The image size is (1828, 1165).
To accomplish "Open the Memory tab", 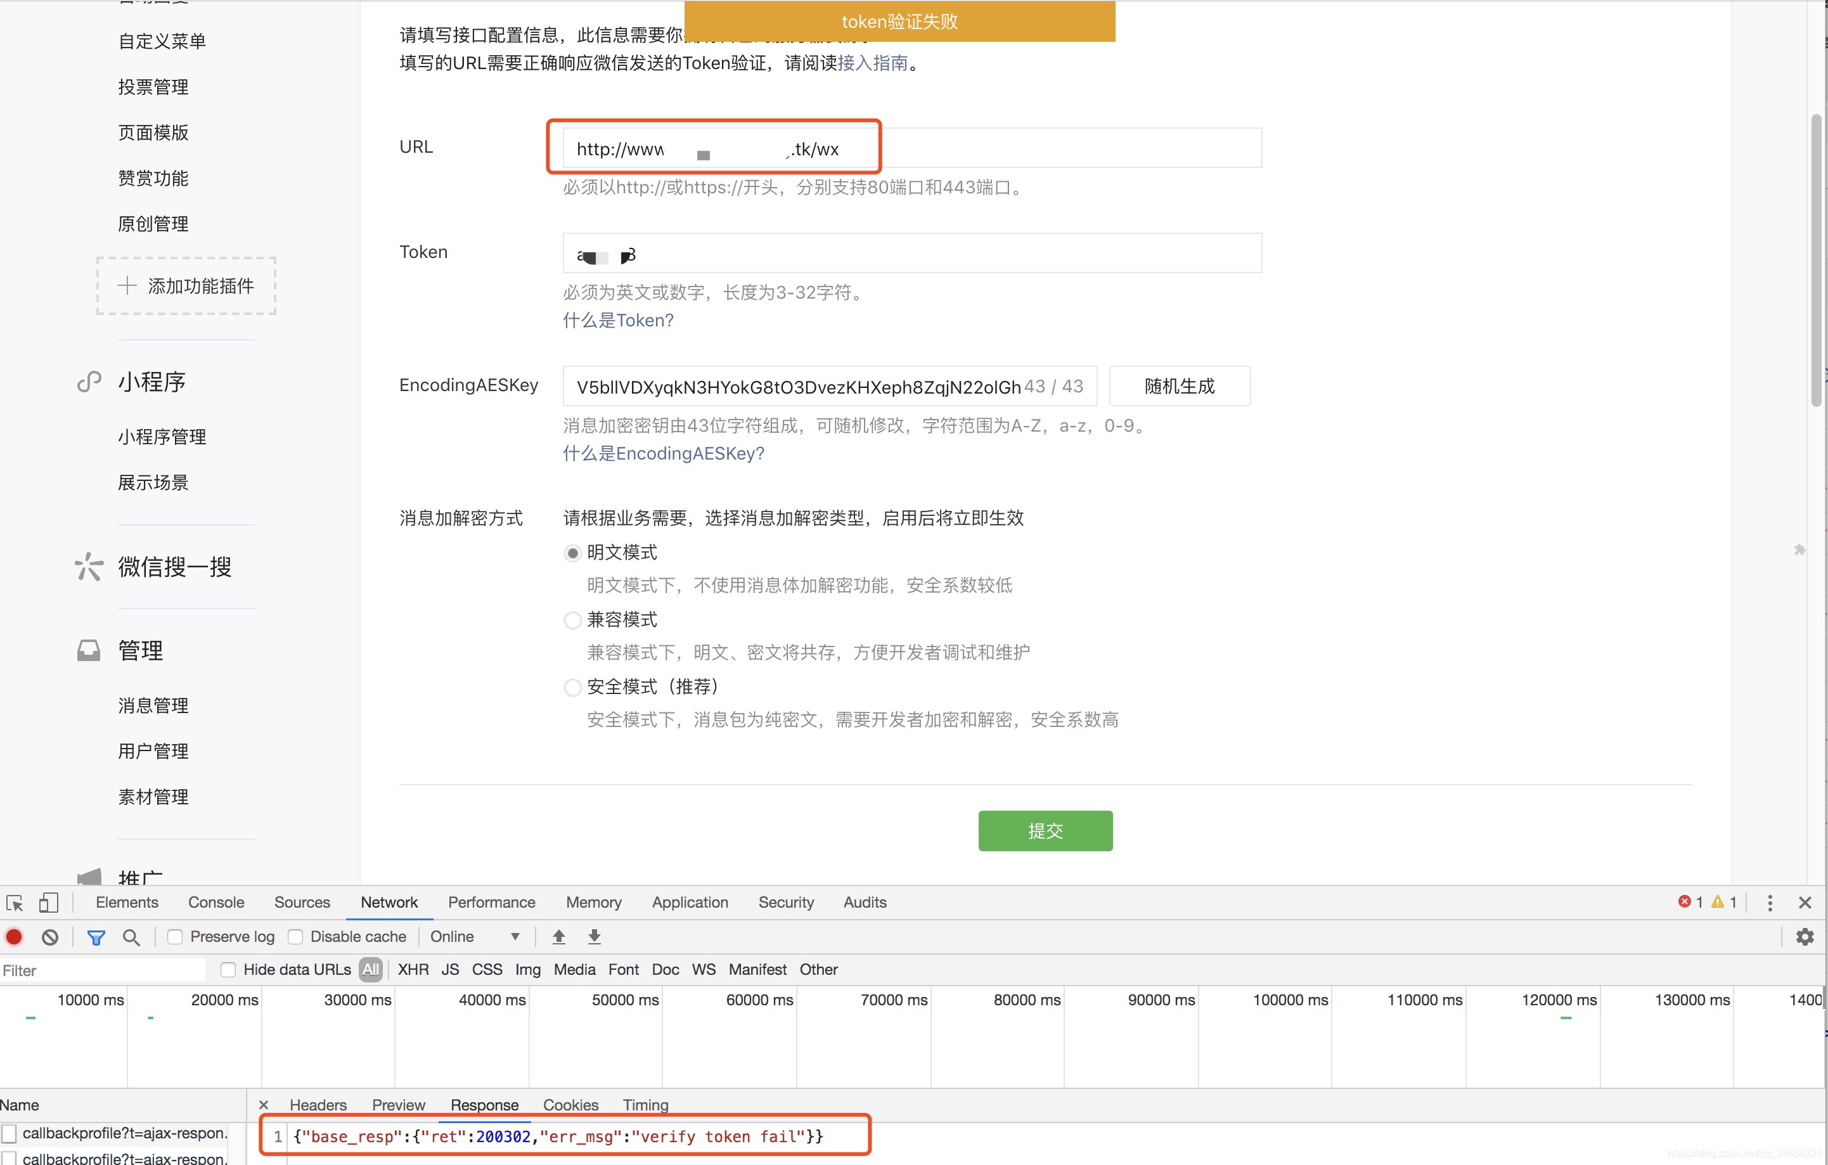I will [x=594, y=902].
